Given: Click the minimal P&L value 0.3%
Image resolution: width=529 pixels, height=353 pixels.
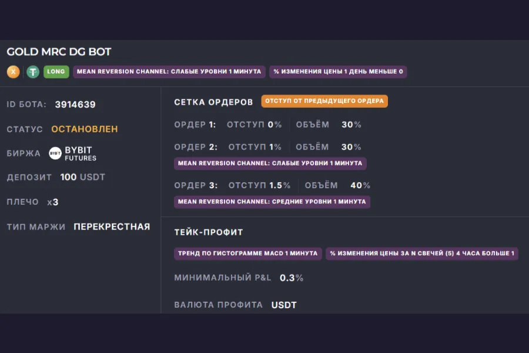Looking at the screenshot, I should coord(292,278).
